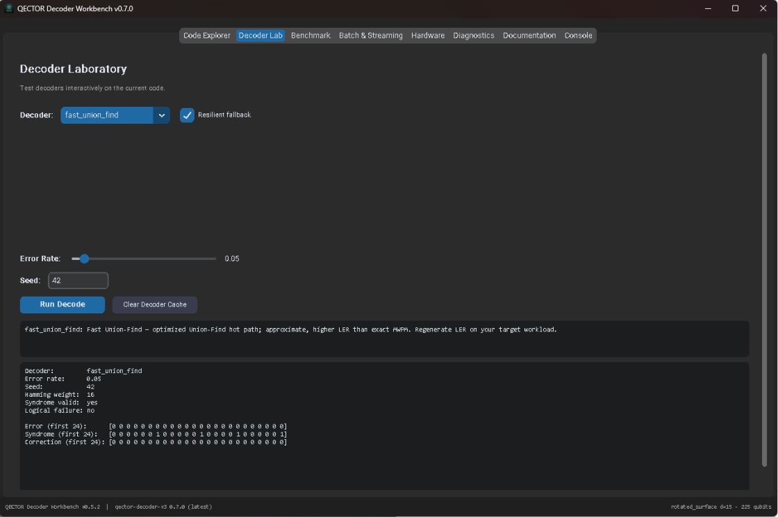Minimize the QECTOR Workbench window
This screenshot has width=778, height=517.
(x=708, y=8)
